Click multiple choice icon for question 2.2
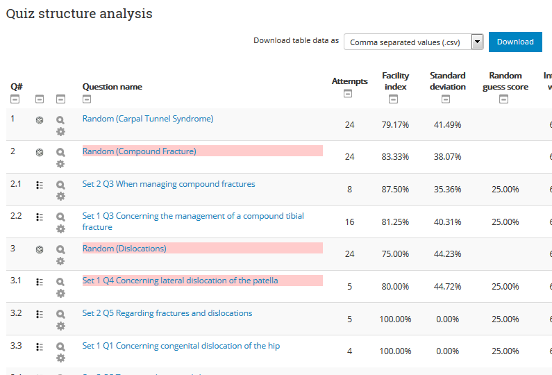This screenshot has width=552, height=375. tap(40, 217)
